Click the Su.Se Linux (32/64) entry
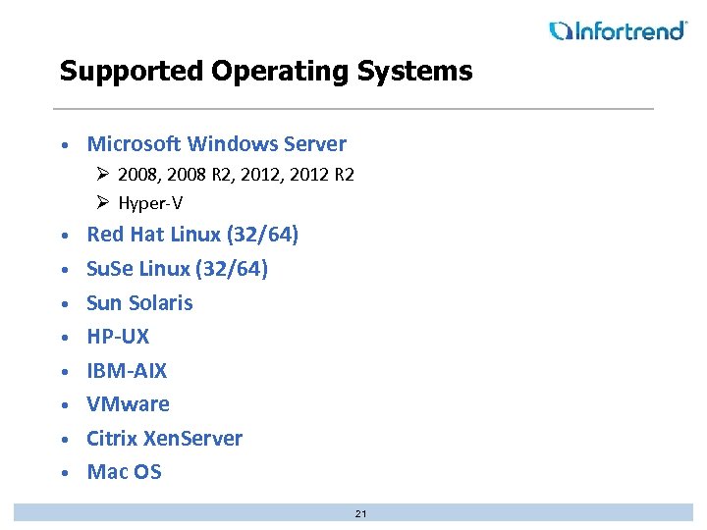 coord(177,268)
